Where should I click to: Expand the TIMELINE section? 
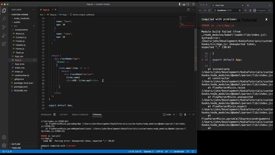click(x=16, y=148)
